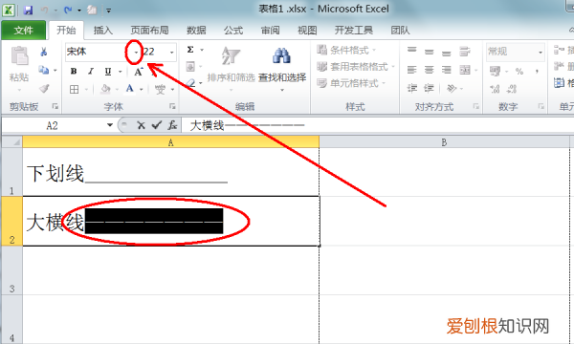Screen dimensions: 574x344
Task: Click the Decrease Decimal icon
Action: click(512, 89)
